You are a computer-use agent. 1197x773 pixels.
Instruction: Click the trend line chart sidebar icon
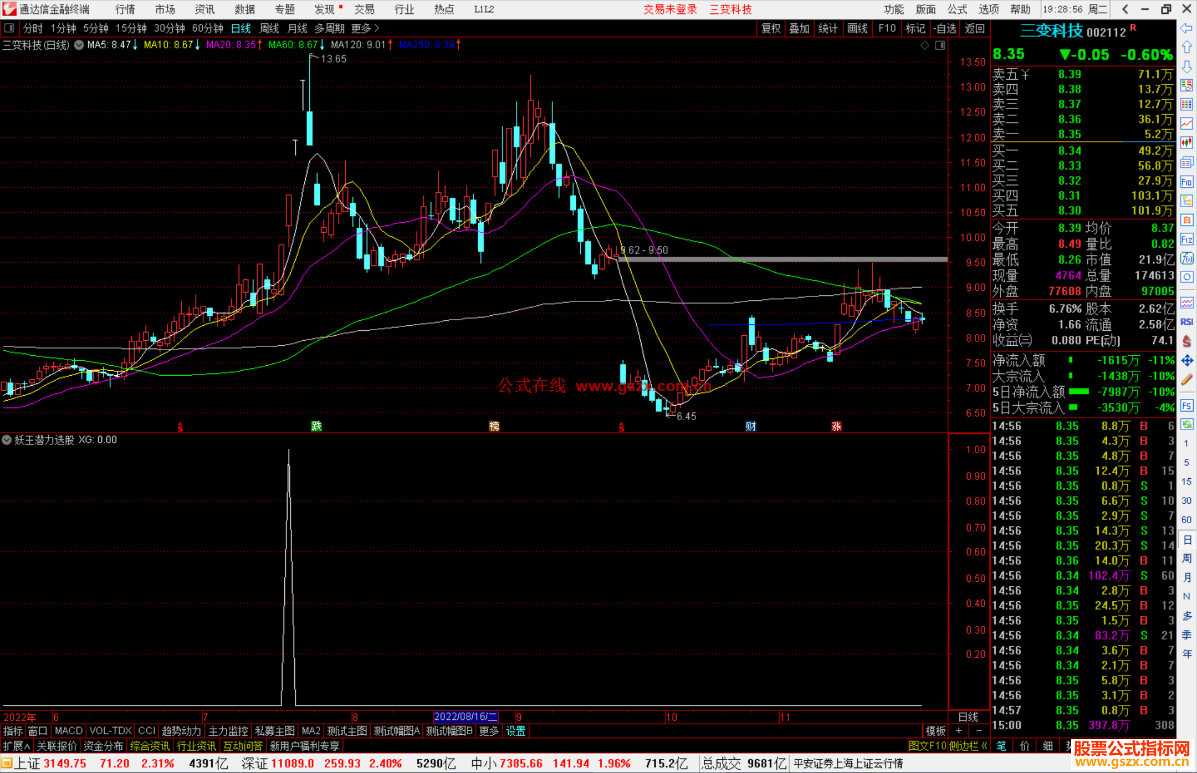[1186, 124]
